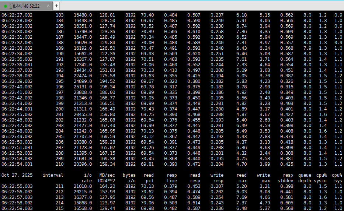Viewport: 344px width, 211px height.
Task: Click timestamp 06:22:27.002 on first row
Action: tap(17, 15)
